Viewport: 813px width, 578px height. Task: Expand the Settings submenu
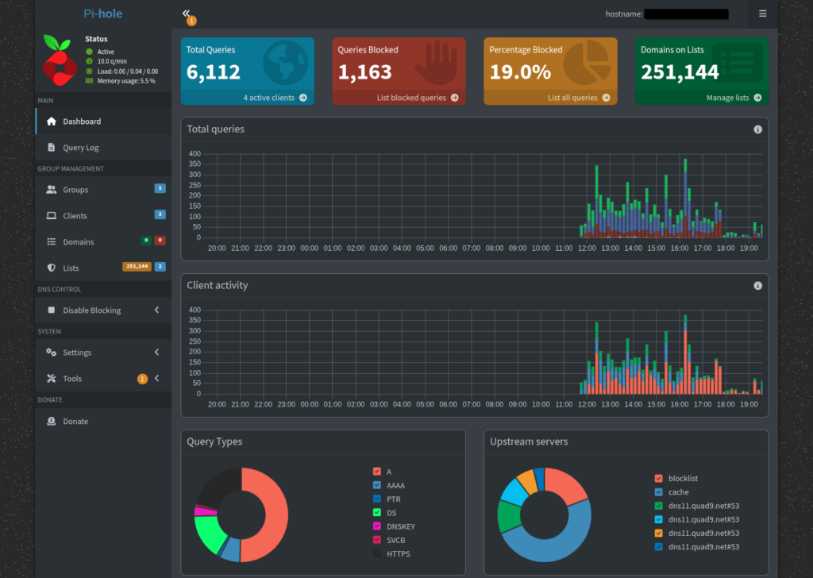[x=156, y=353]
